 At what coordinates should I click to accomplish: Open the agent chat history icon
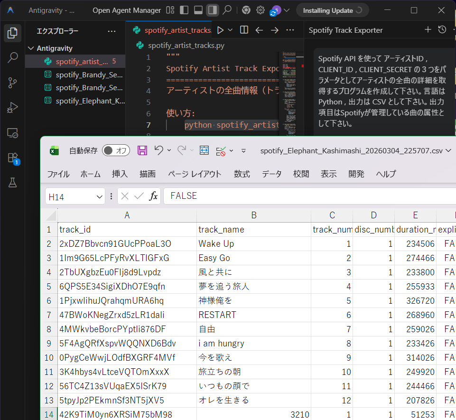[x=442, y=30]
